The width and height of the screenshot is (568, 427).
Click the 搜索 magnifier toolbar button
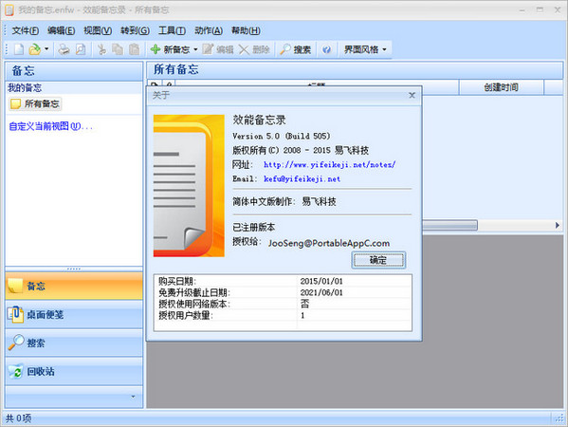296,49
